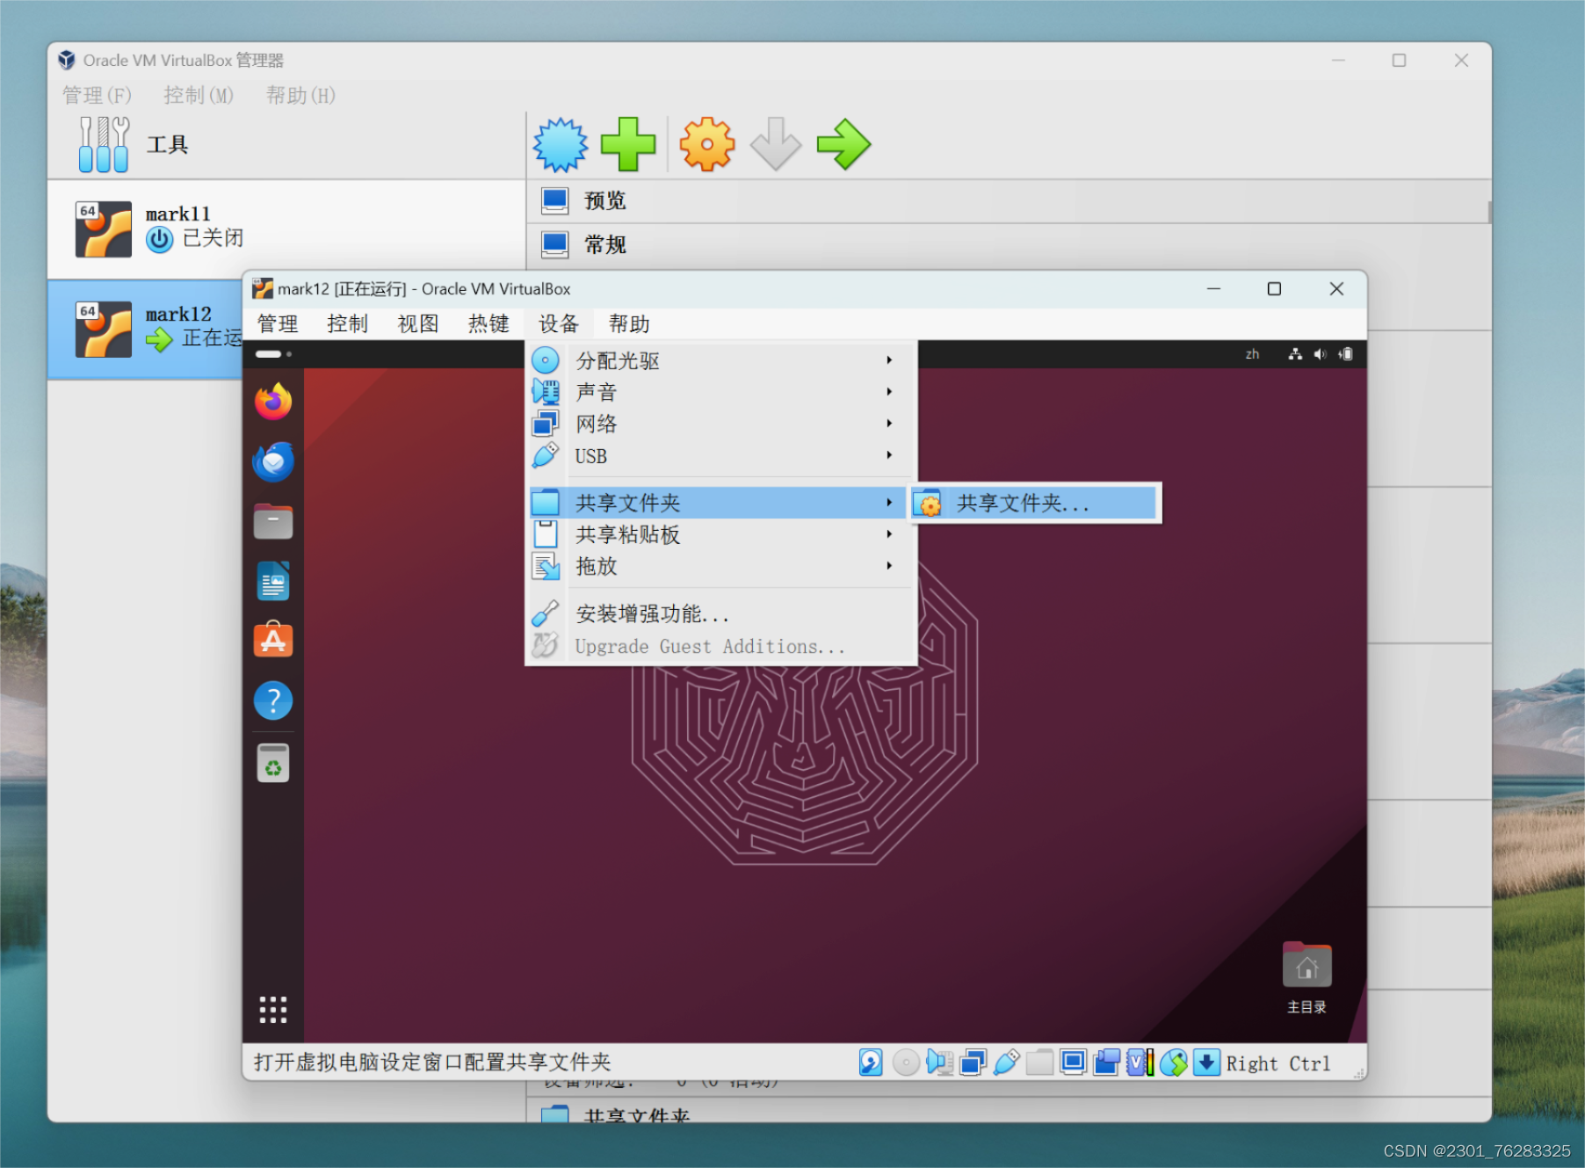Open Ubuntu Software store from the dock
Screen dimensions: 1585x1168
(x=273, y=641)
